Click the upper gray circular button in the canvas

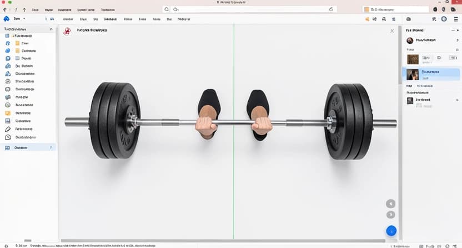[x=391, y=204]
